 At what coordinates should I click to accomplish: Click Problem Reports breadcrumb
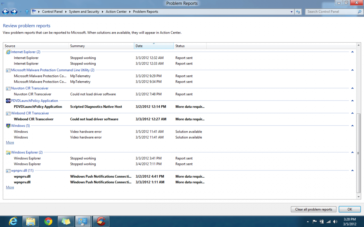point(146,12)
